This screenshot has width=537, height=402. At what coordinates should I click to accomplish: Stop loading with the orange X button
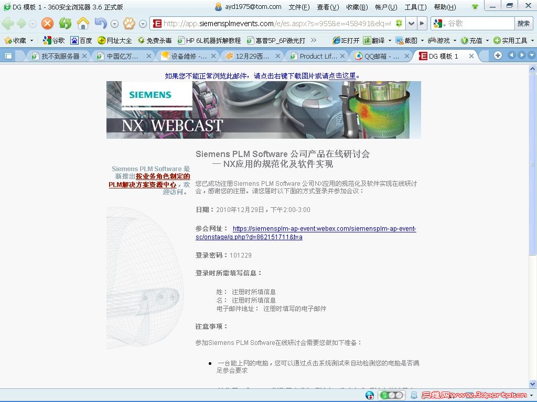click(x=47, y=23)
